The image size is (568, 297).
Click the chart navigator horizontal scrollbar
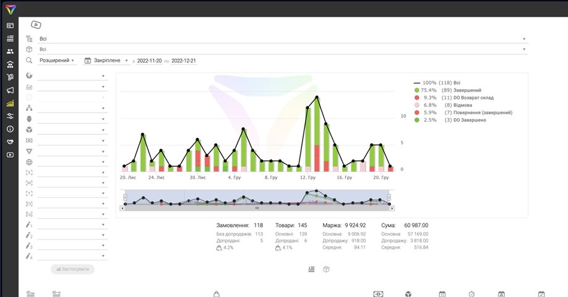(257, 209)
